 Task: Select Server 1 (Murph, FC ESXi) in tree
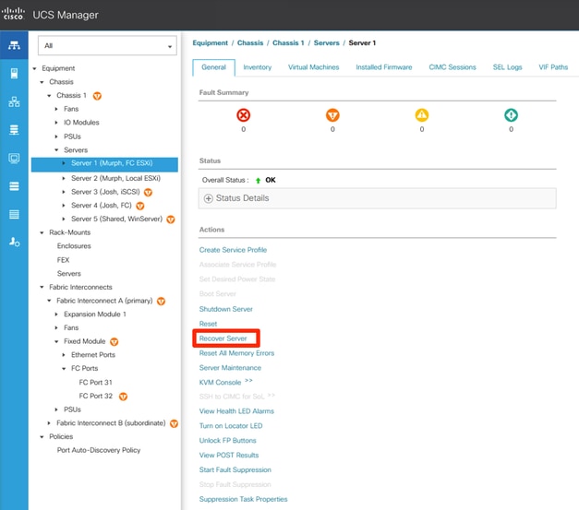coord(104,164)
